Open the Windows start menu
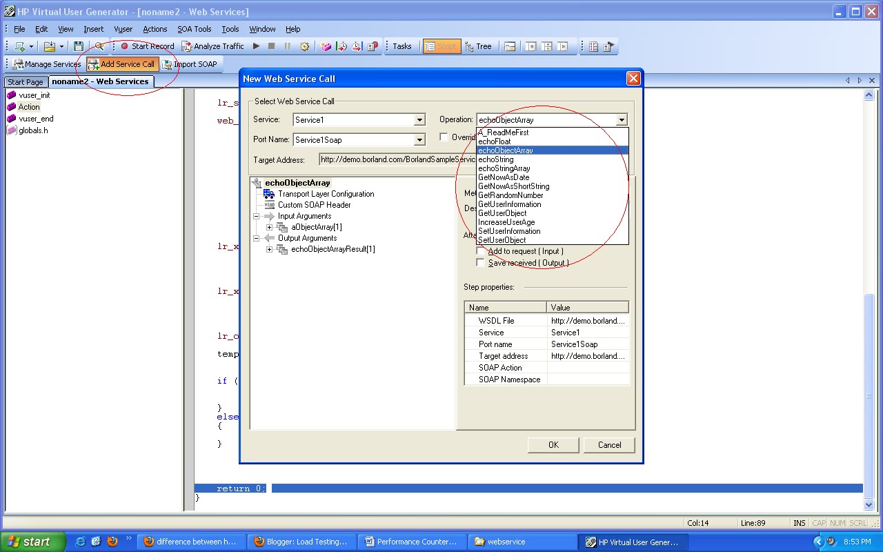Image resolution: width=883 pixels, height=552 pixels. point(33,542)
